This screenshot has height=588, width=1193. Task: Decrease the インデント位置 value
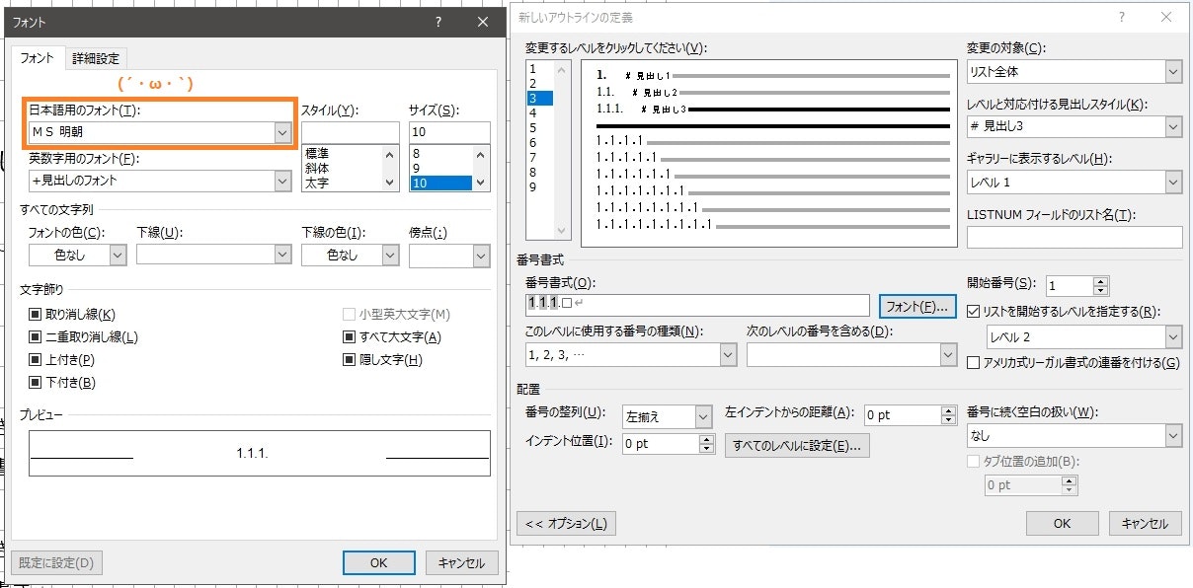click(x=706, y=449)
